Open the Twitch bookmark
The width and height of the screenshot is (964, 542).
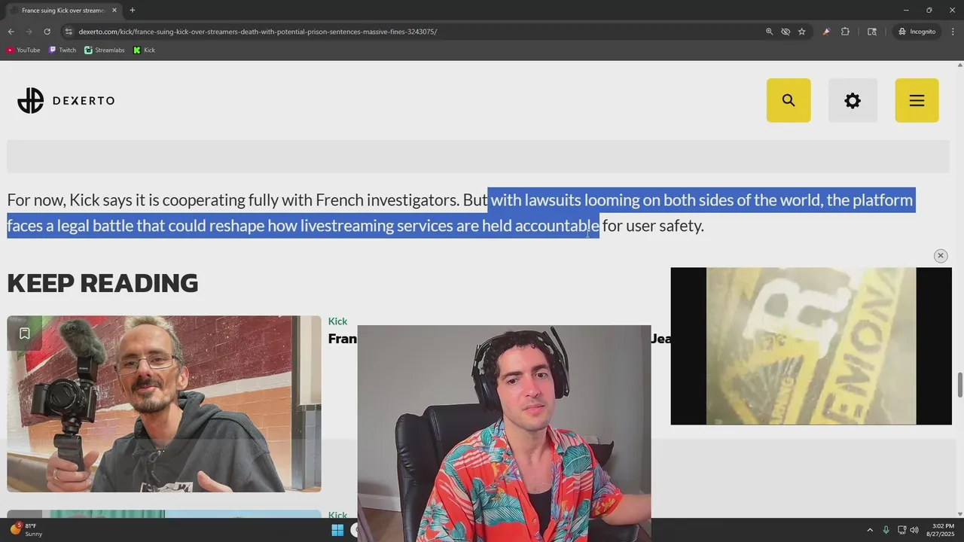pos(63,50)
